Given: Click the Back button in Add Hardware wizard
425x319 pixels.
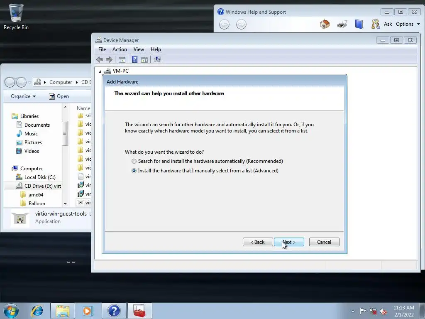Looking at the screenshot, I should click(x=258, y=242).
